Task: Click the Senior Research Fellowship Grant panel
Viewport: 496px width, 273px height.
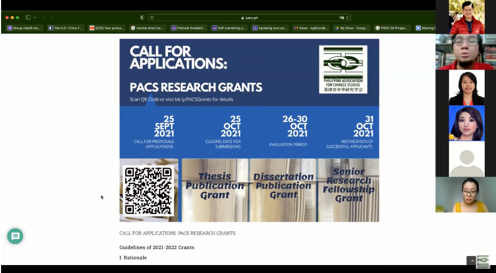Action: (x=349, y=190)
